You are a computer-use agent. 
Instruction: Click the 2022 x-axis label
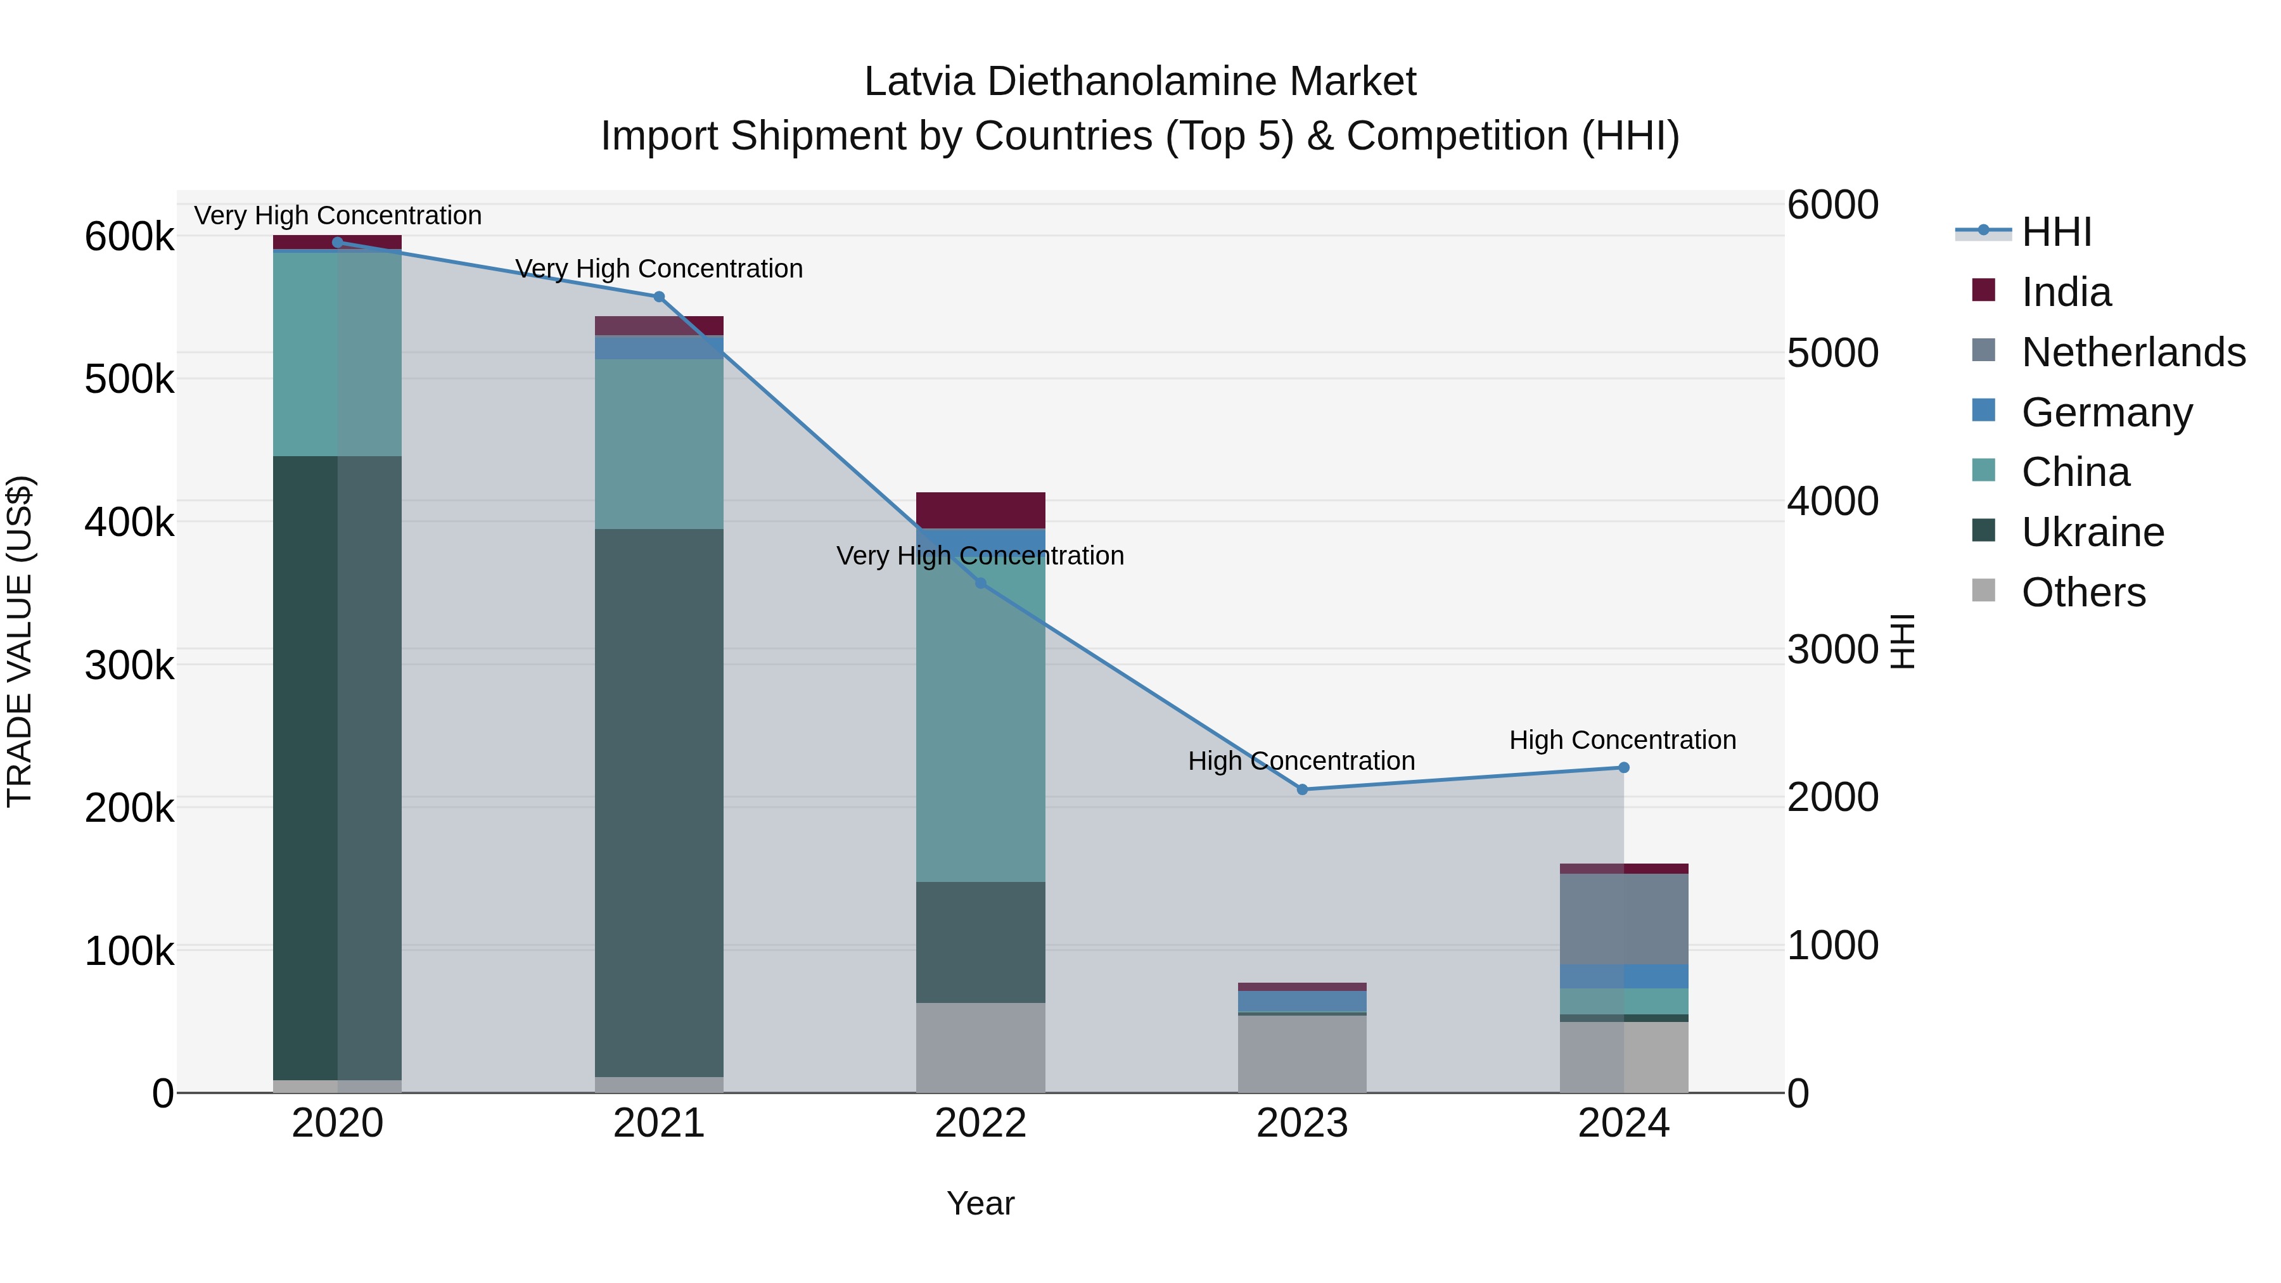pos(980,1123)
